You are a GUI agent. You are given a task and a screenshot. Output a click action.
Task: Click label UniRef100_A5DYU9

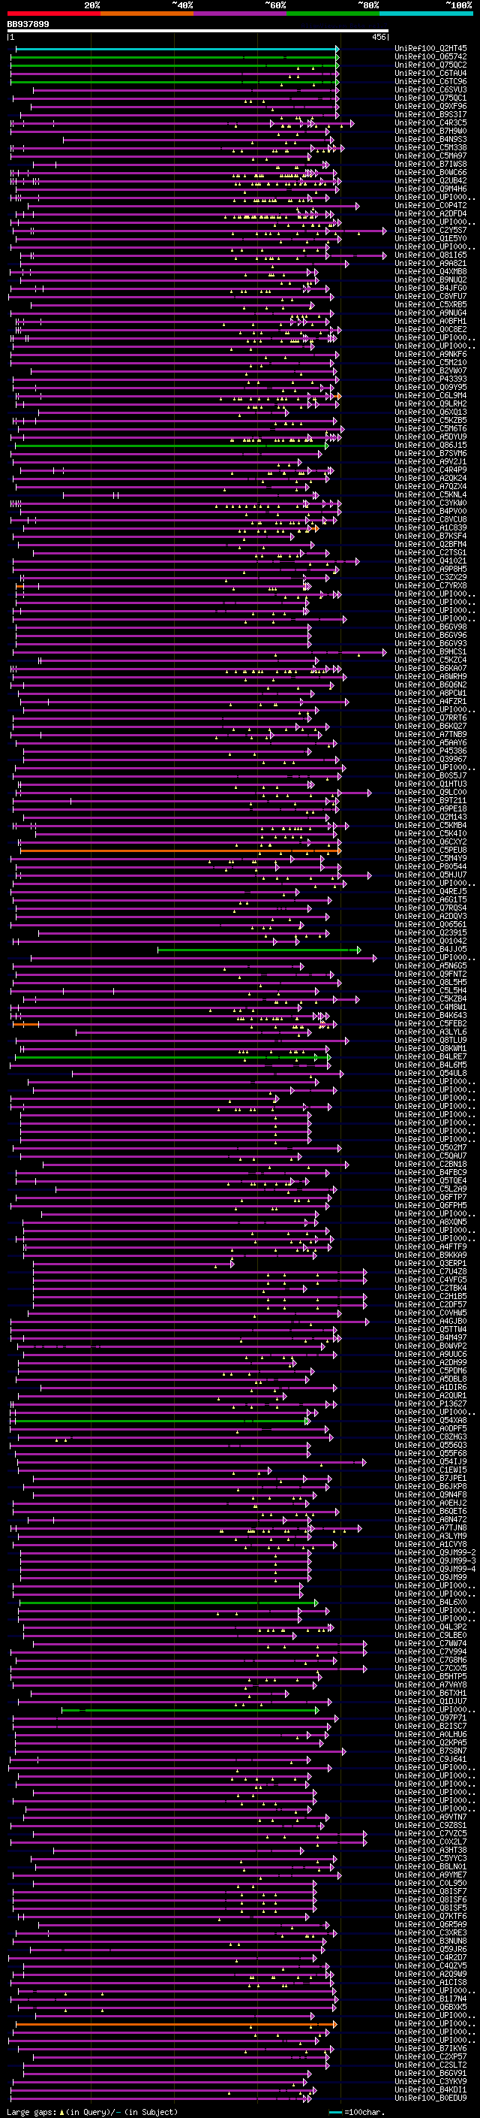coord(430,437)
